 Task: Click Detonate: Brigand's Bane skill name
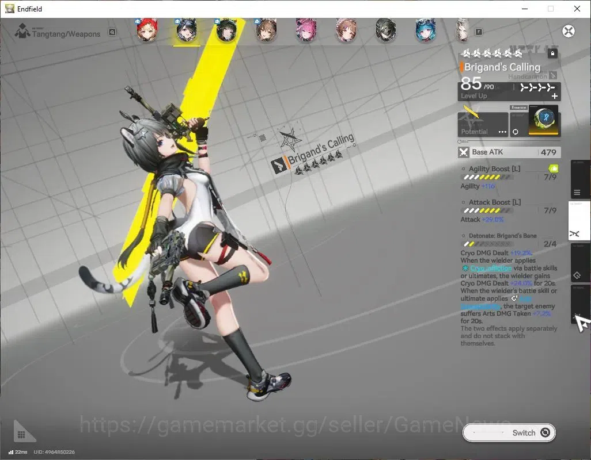pos(502,236)
